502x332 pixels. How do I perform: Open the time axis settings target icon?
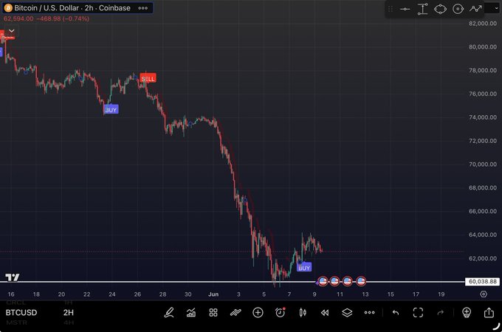coord(484,294)
